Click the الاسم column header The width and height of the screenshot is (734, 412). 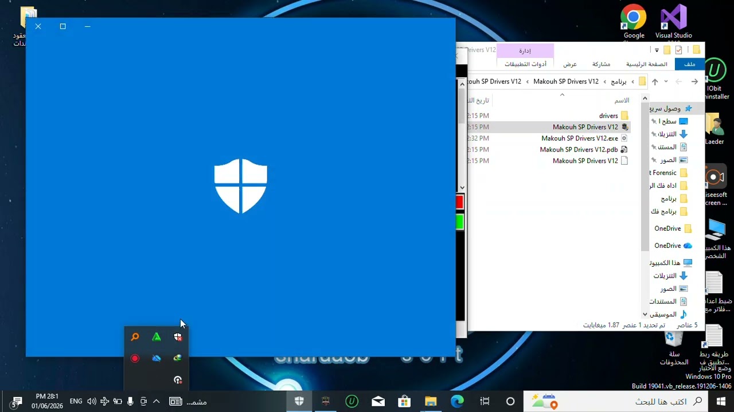point(622,101)
